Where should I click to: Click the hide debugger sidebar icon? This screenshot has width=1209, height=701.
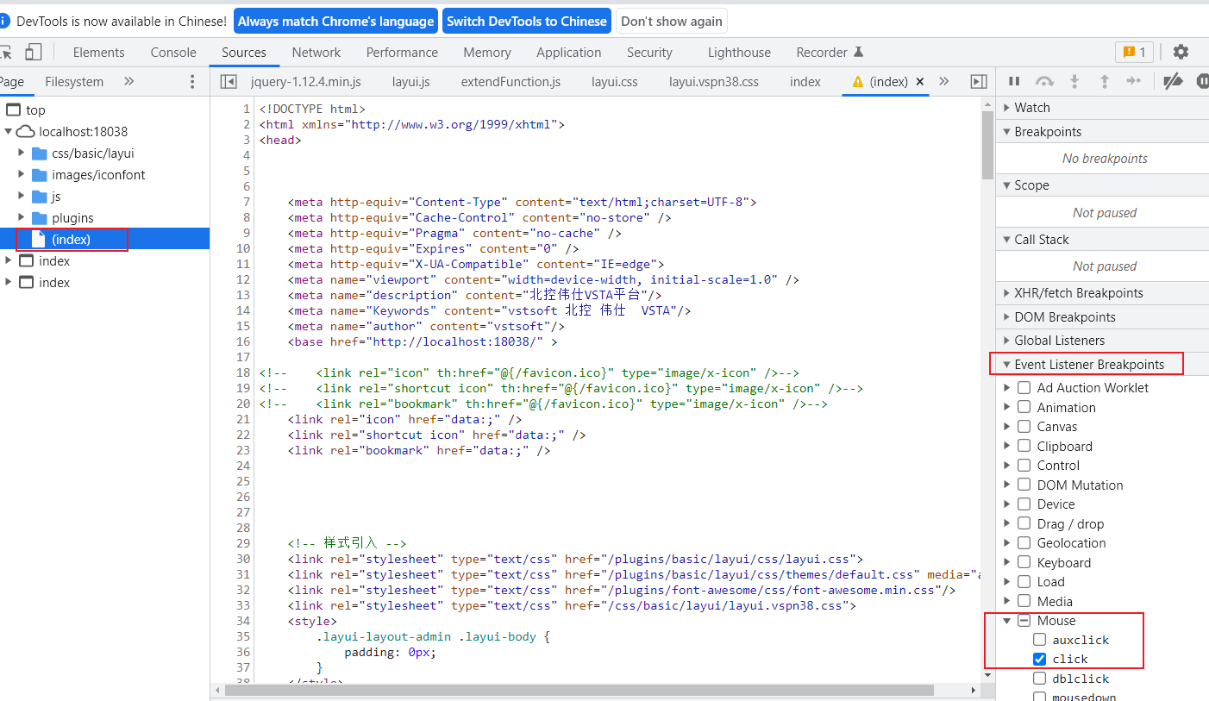[978, 82]
